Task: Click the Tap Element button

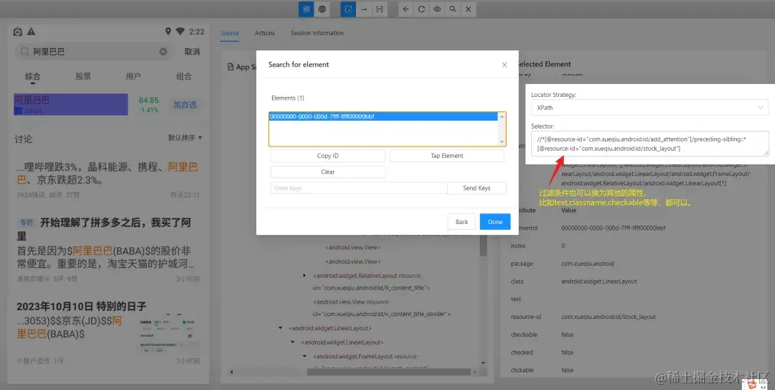Action: tap(447, 156)
